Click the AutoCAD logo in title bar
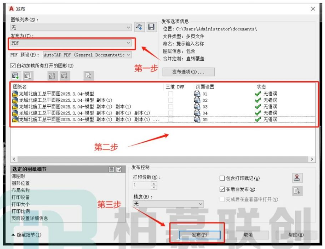325x249 pixels. (11, 9)
